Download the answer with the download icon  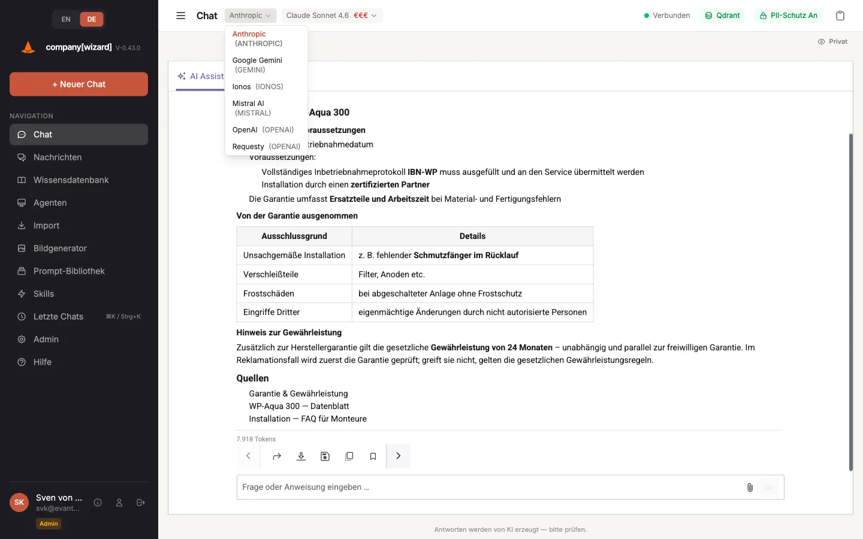click(x=301, y=456)
